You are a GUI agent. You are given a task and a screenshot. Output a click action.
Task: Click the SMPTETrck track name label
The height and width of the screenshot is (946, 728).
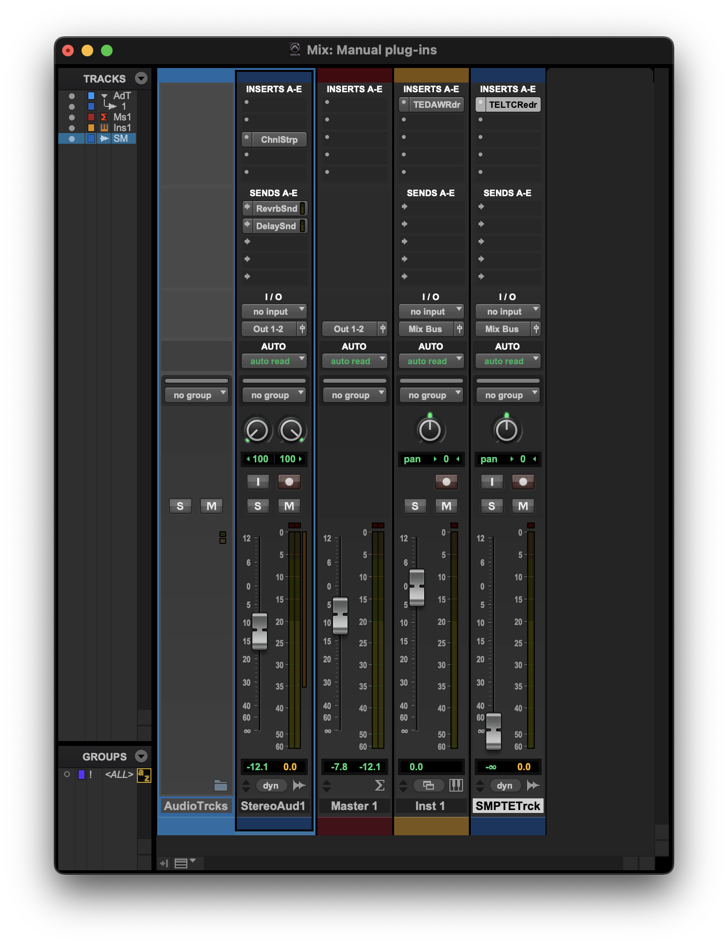[x=508, y=806]
